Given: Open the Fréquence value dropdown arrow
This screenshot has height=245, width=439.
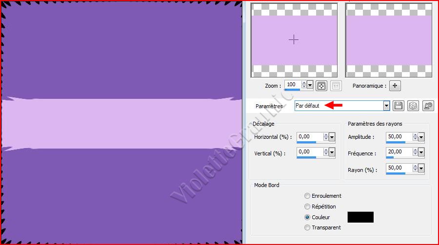Looking at the screenshot, I should [421, 153].
